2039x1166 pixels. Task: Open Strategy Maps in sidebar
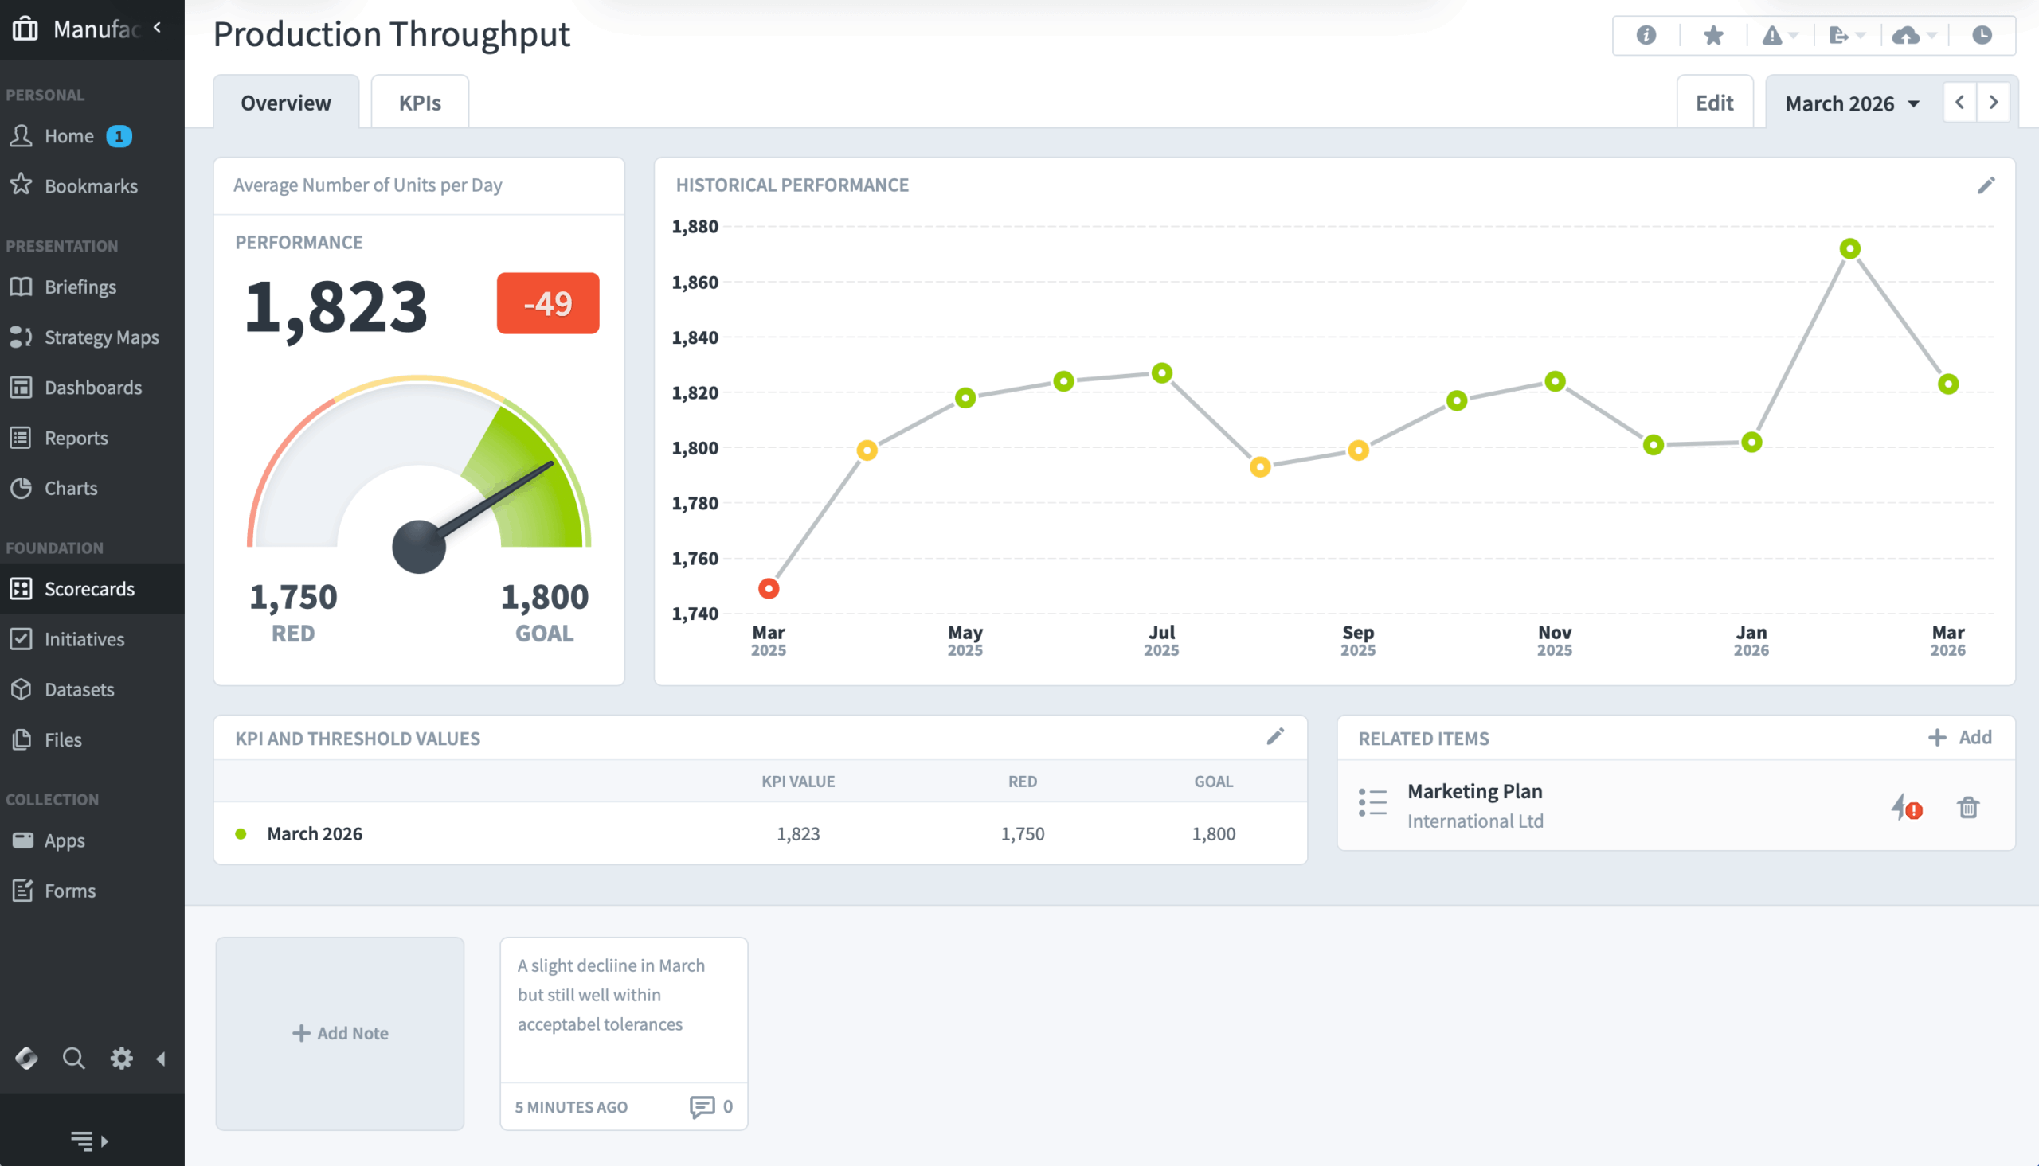pyautogui.click(x=101, y=337)
